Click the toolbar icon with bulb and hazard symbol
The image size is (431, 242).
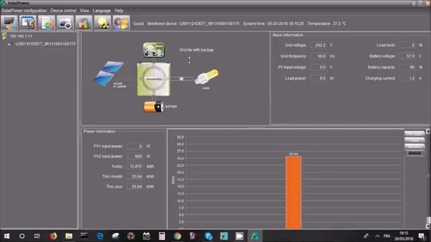pos(102,23)
